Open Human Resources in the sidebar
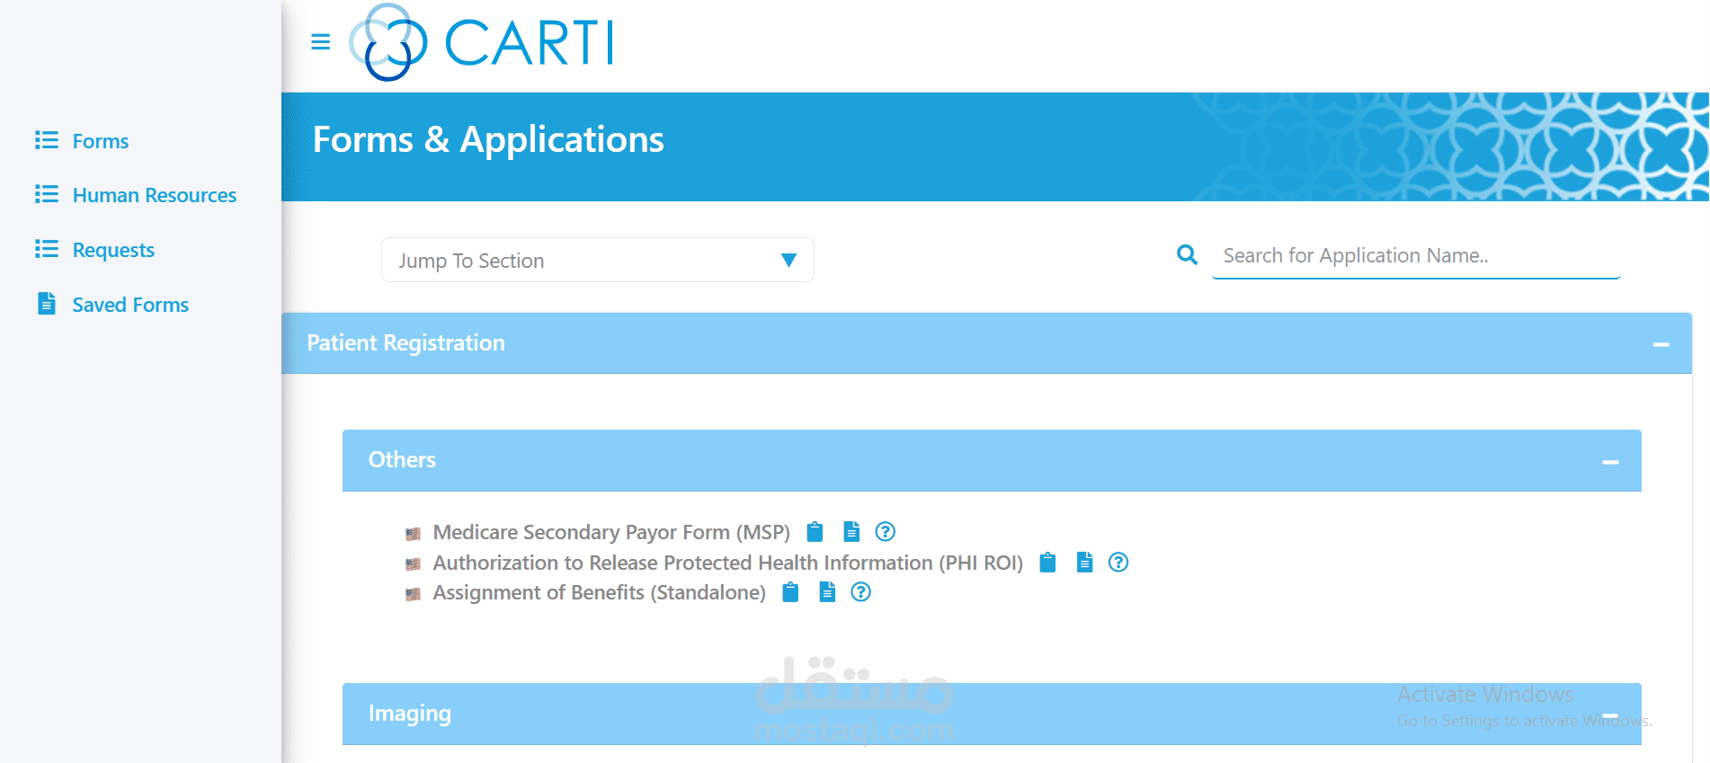The height and width of the screenshot is (763, 1710). [155, 195]
